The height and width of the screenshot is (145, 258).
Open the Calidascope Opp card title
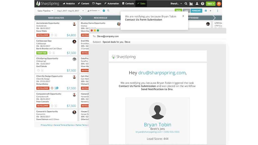point(44,41)
